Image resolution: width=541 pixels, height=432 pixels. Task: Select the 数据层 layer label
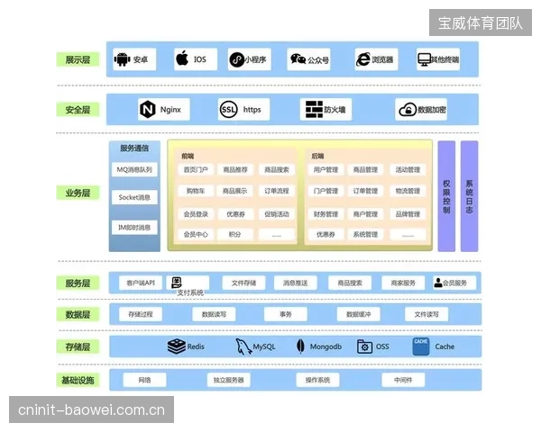[x=78, y=314]
